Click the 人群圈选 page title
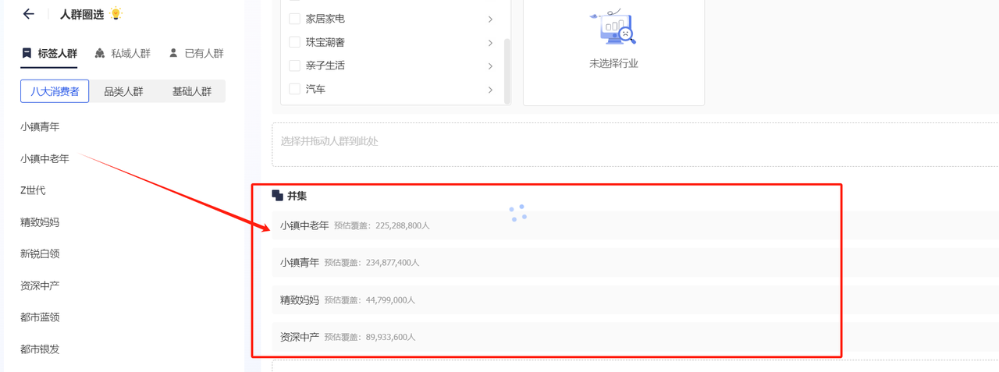 pos(82,14)
